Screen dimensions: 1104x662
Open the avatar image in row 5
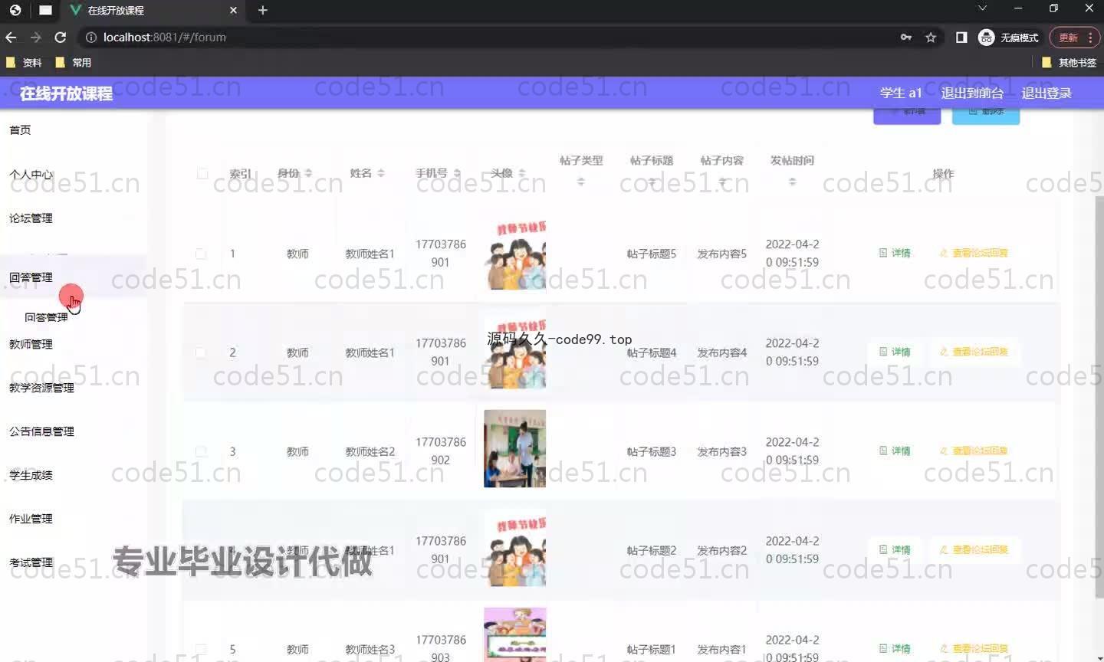pyautogui.click(x=515, y=634)
